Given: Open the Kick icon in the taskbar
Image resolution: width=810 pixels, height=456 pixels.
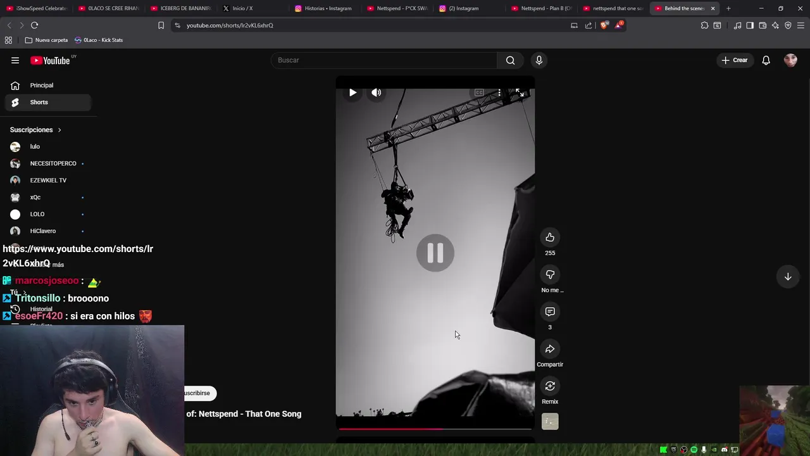Looking at the screenshot, I should coord(663,450).
